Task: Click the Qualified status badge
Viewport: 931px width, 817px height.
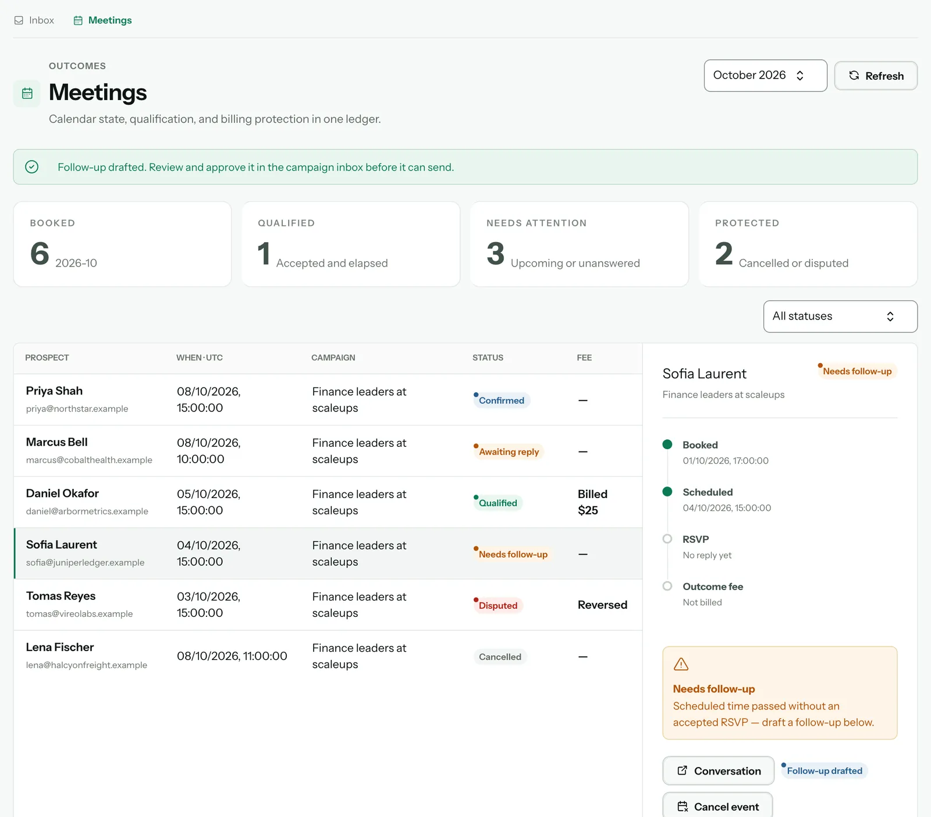Action: click(x=498, y=503)
